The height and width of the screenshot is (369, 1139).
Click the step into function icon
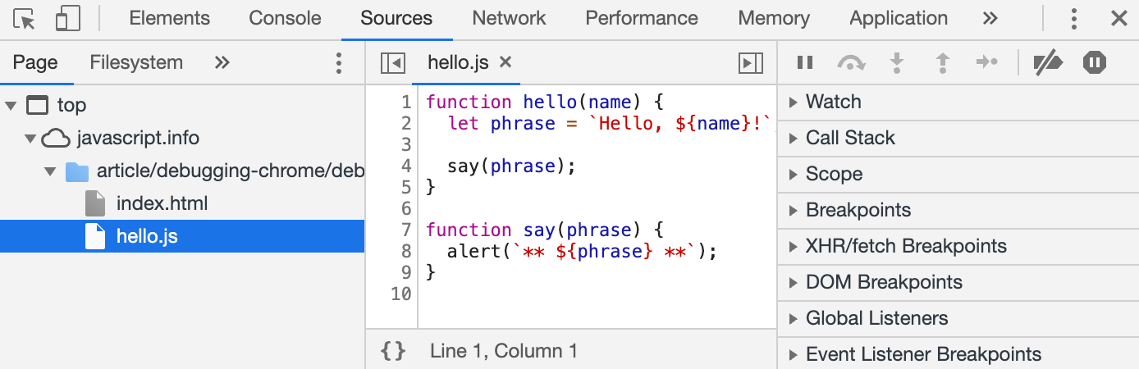[897, 62]
